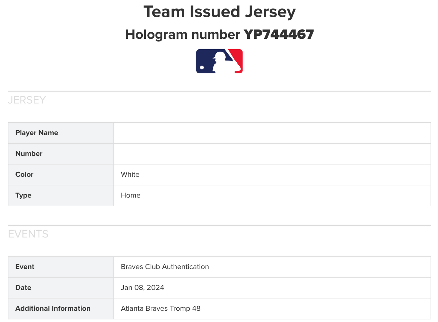The width and height of the screenshot is (438, 322).
Task: Click the Team Issued Jersey heading
Action: 219,12
